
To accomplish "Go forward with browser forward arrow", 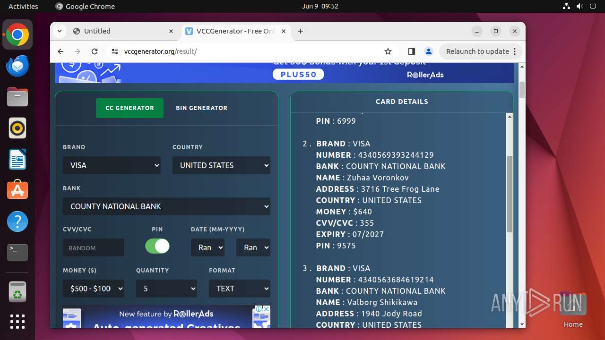I will (78, 51).
